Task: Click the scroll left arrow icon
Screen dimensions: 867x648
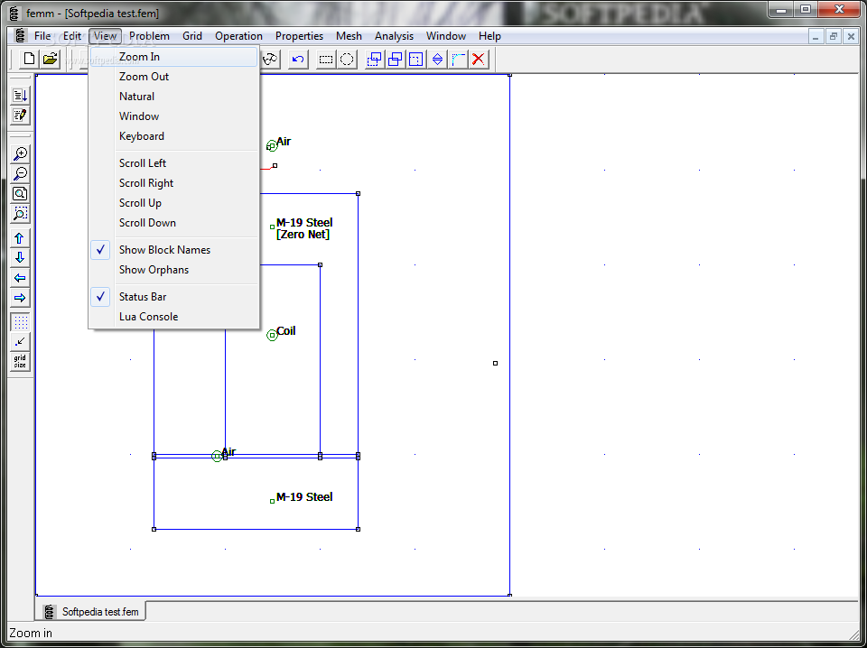Action: 20,278
